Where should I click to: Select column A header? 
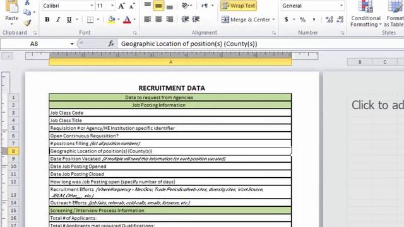coord(170,62)
